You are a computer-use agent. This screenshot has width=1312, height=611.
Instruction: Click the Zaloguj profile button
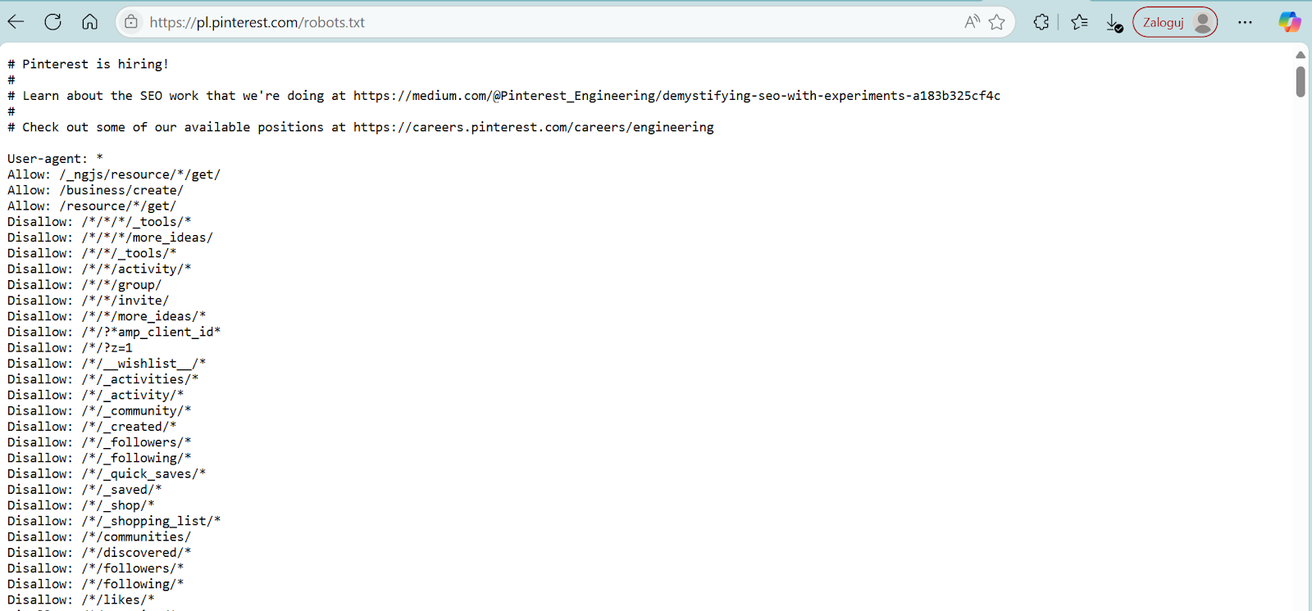pos(1175,22)
